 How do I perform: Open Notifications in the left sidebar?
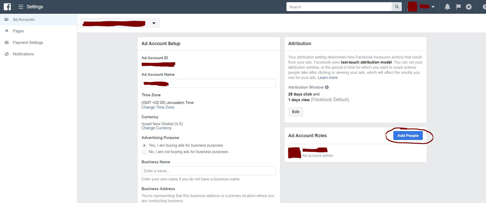23,54
